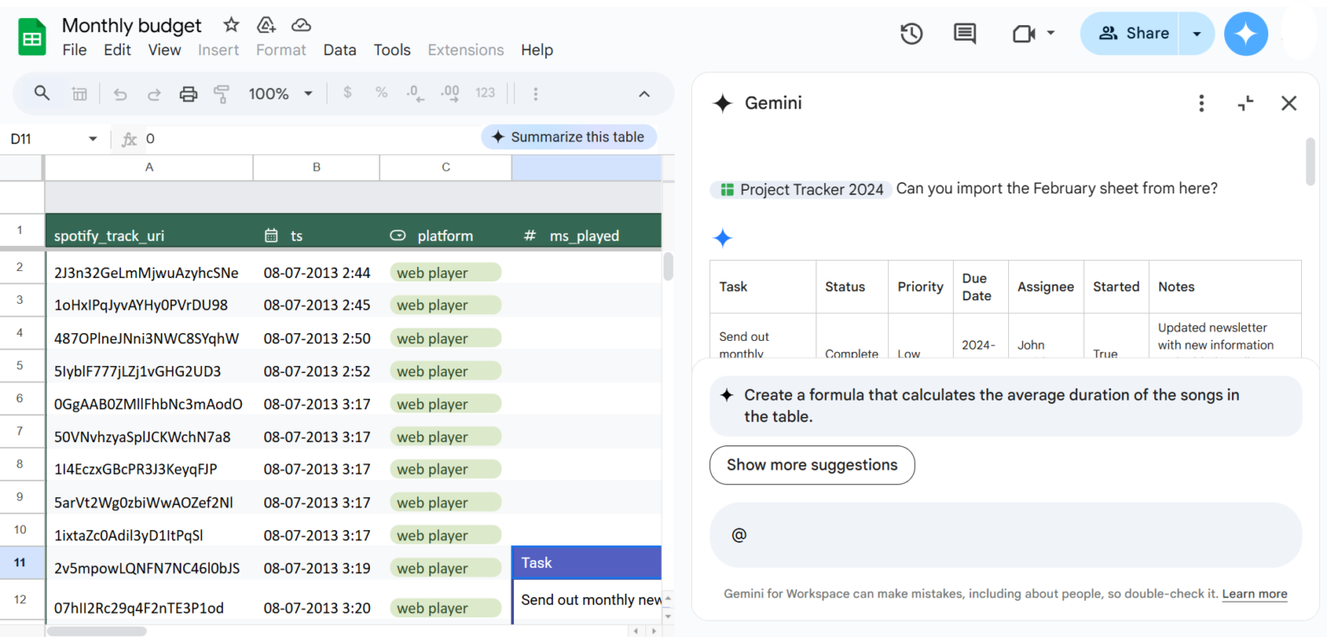Click the Undo icon

point(120,93)
